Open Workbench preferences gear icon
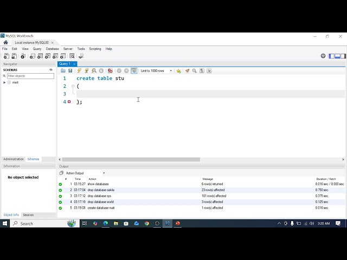Image resolution: width=347 pixels, height=260 pixels. click(323, 56)
